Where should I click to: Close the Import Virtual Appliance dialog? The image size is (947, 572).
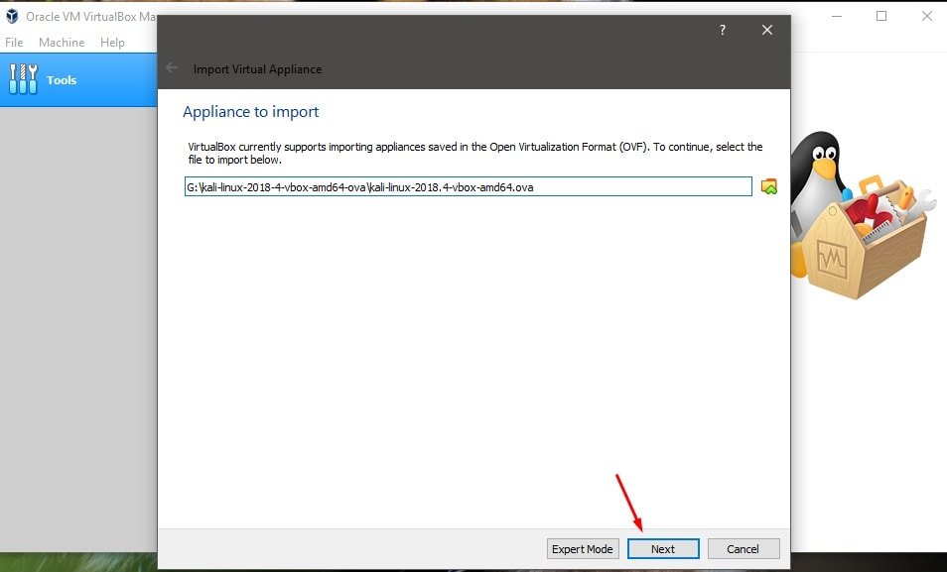pos(766,30)
